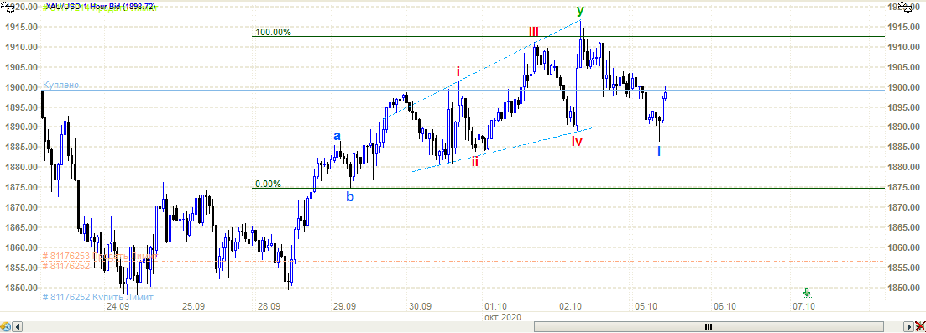Click the blue wave label a
Screen dimensions: 926x333
pos(337,136)
